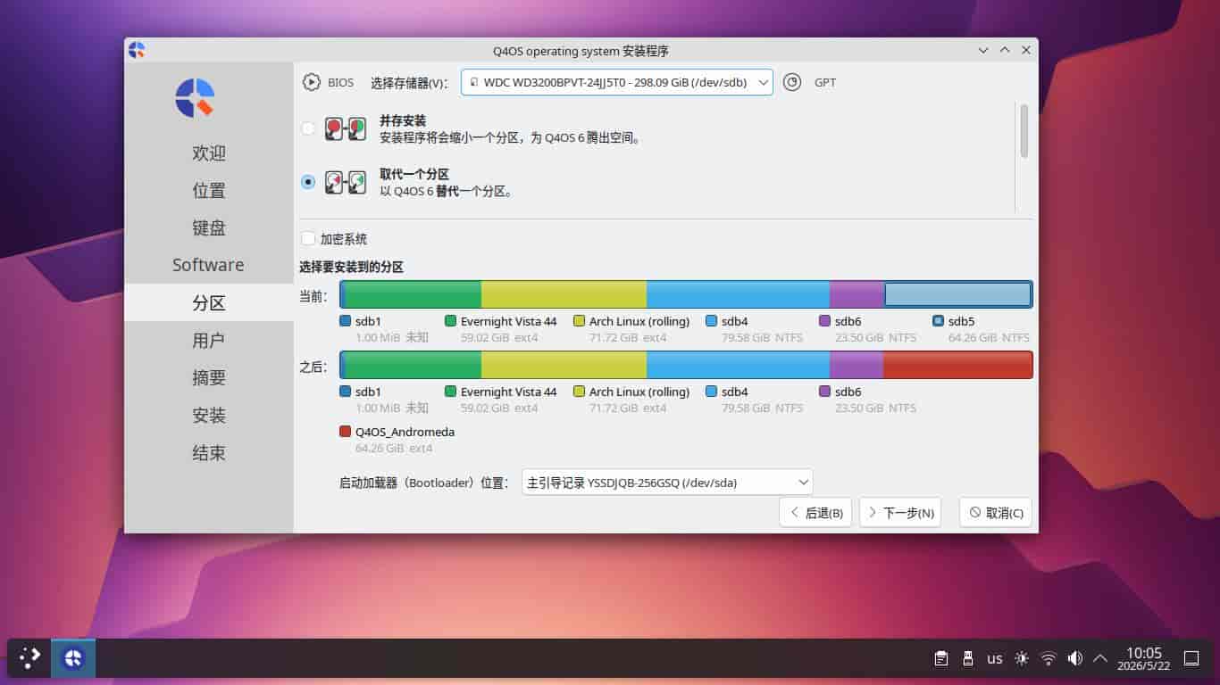Go to the Software step in sidebar
The width and height of the screenshot is (1220, 685).
209,265
